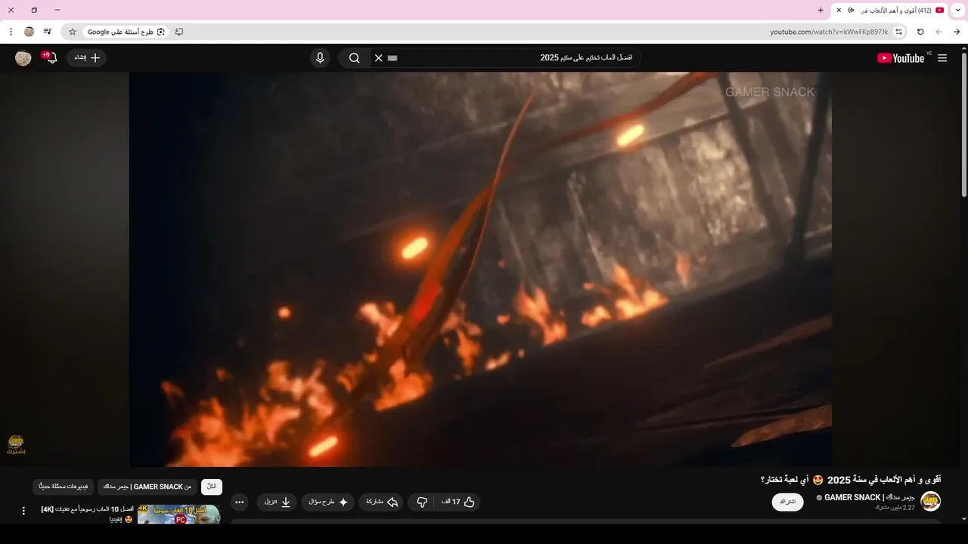Click the cast/install icon in address bar
The height and width of the screenshot is (544, 968).
[x=179, y=32]
